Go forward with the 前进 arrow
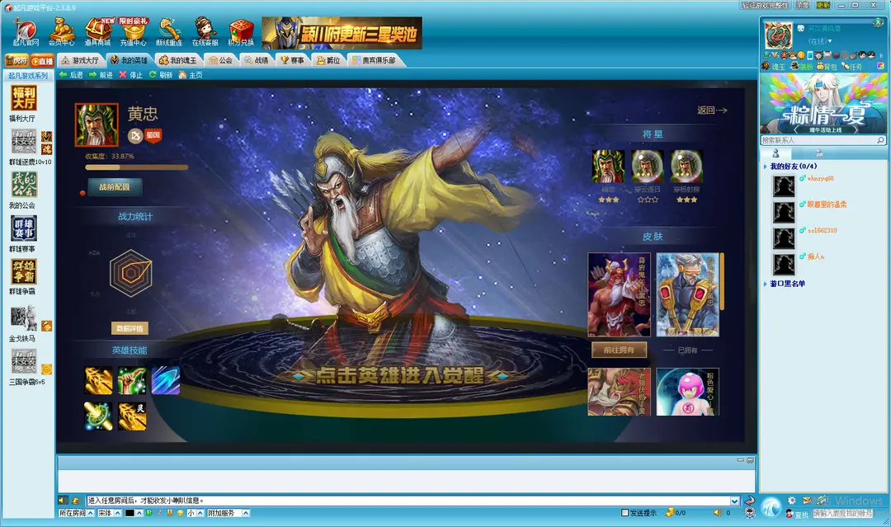891x527 pixels. 101,75
